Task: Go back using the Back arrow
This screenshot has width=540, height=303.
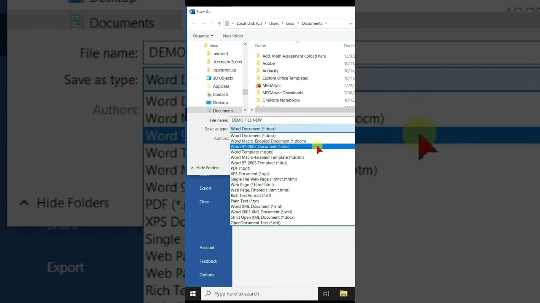Action: [x=194, y=24]
